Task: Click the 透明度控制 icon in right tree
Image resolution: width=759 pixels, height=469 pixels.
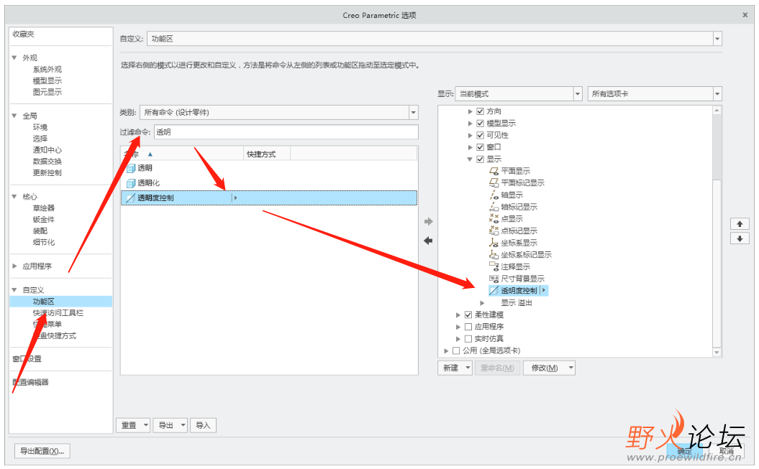Action: pyautogui.click(x=494, y=291)
